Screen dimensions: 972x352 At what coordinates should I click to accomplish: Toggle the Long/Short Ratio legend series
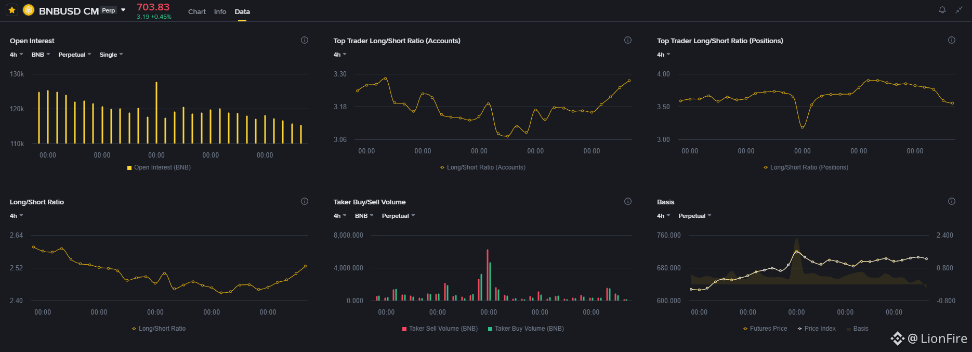click(159, 329)
